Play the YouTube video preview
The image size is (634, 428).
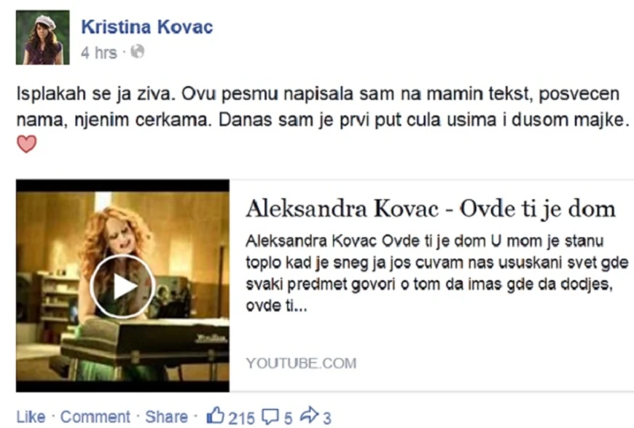coord(122,286)
